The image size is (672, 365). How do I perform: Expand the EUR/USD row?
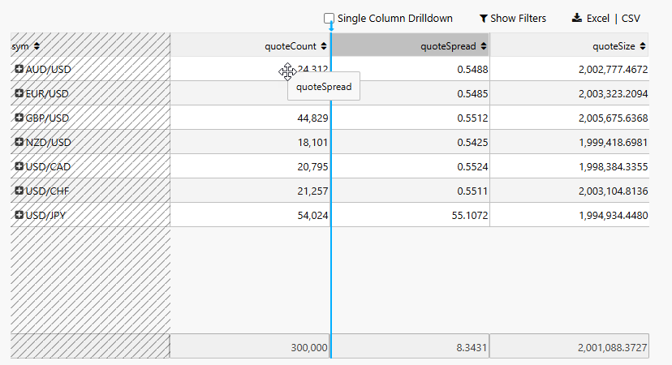point(19,93)
